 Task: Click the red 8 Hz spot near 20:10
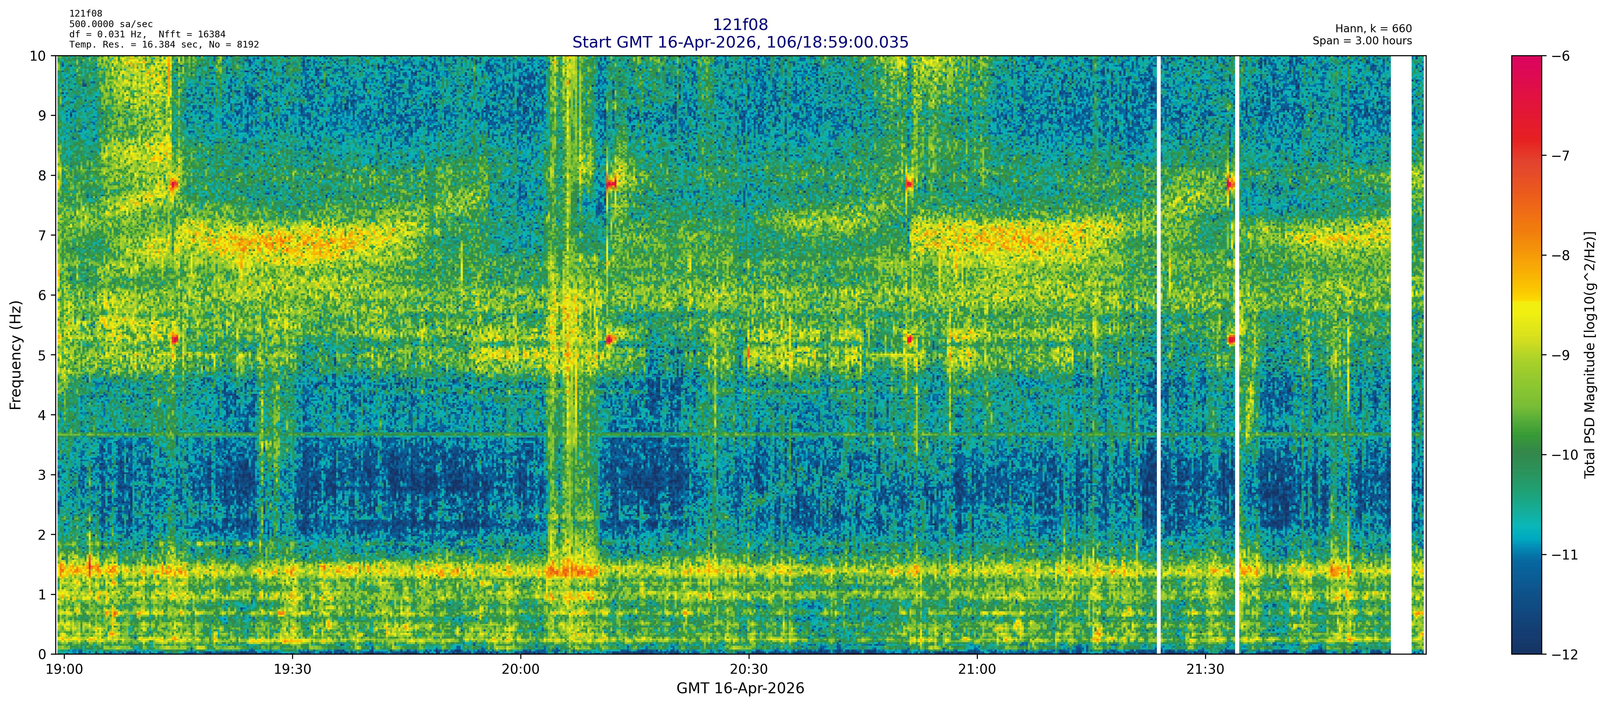(x=611, y=183)
